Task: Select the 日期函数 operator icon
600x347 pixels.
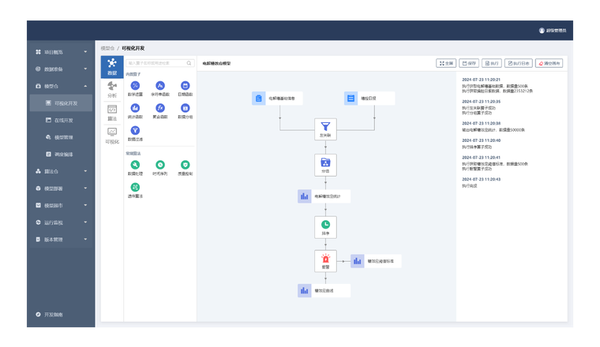Action: [x=184, y=85]
